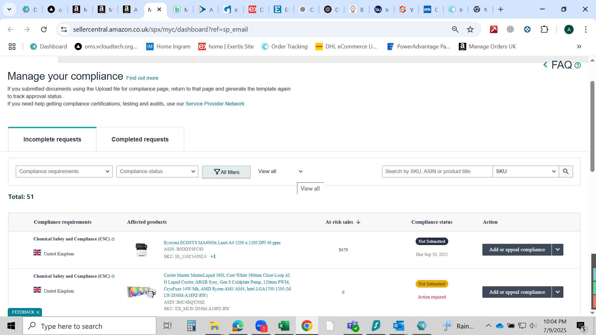Reload the Seller Central page

[x=44, y=29]
